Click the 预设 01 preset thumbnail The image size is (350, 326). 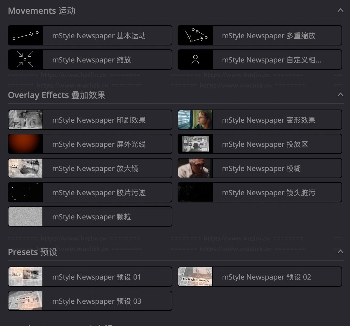coord(25,277)
